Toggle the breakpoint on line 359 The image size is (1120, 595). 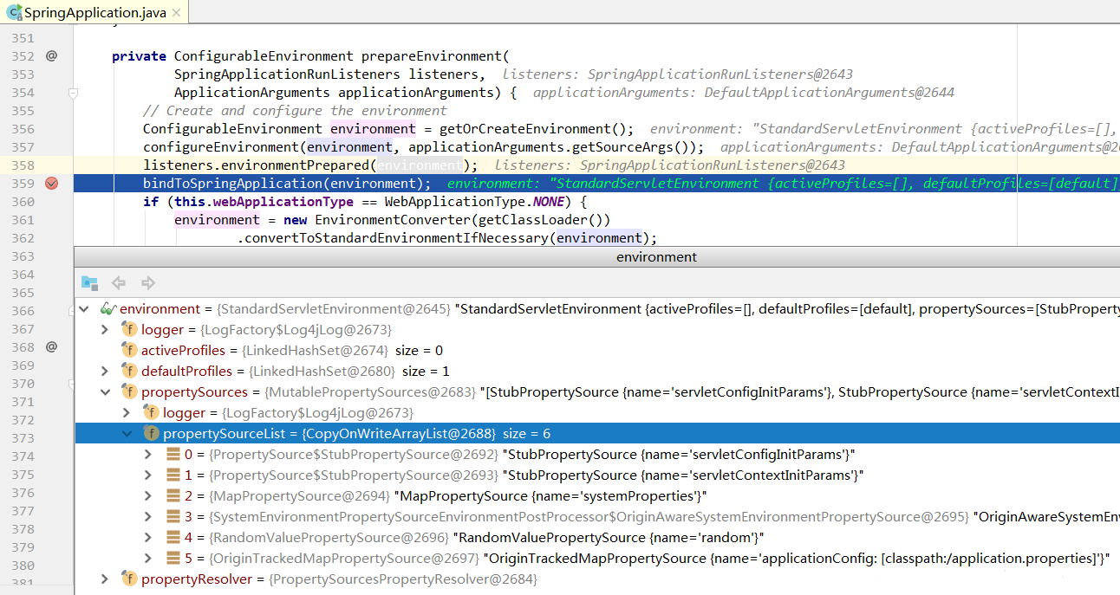51,184
